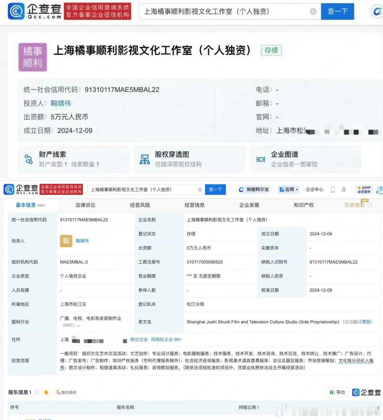This screenshot has height=420, width=383.
Task: Click the mobile phone icon in header
Action: pos(333,189)
